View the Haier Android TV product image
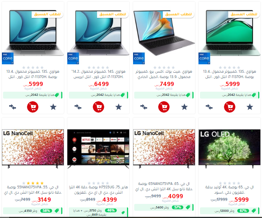 [x=98, y=149]
